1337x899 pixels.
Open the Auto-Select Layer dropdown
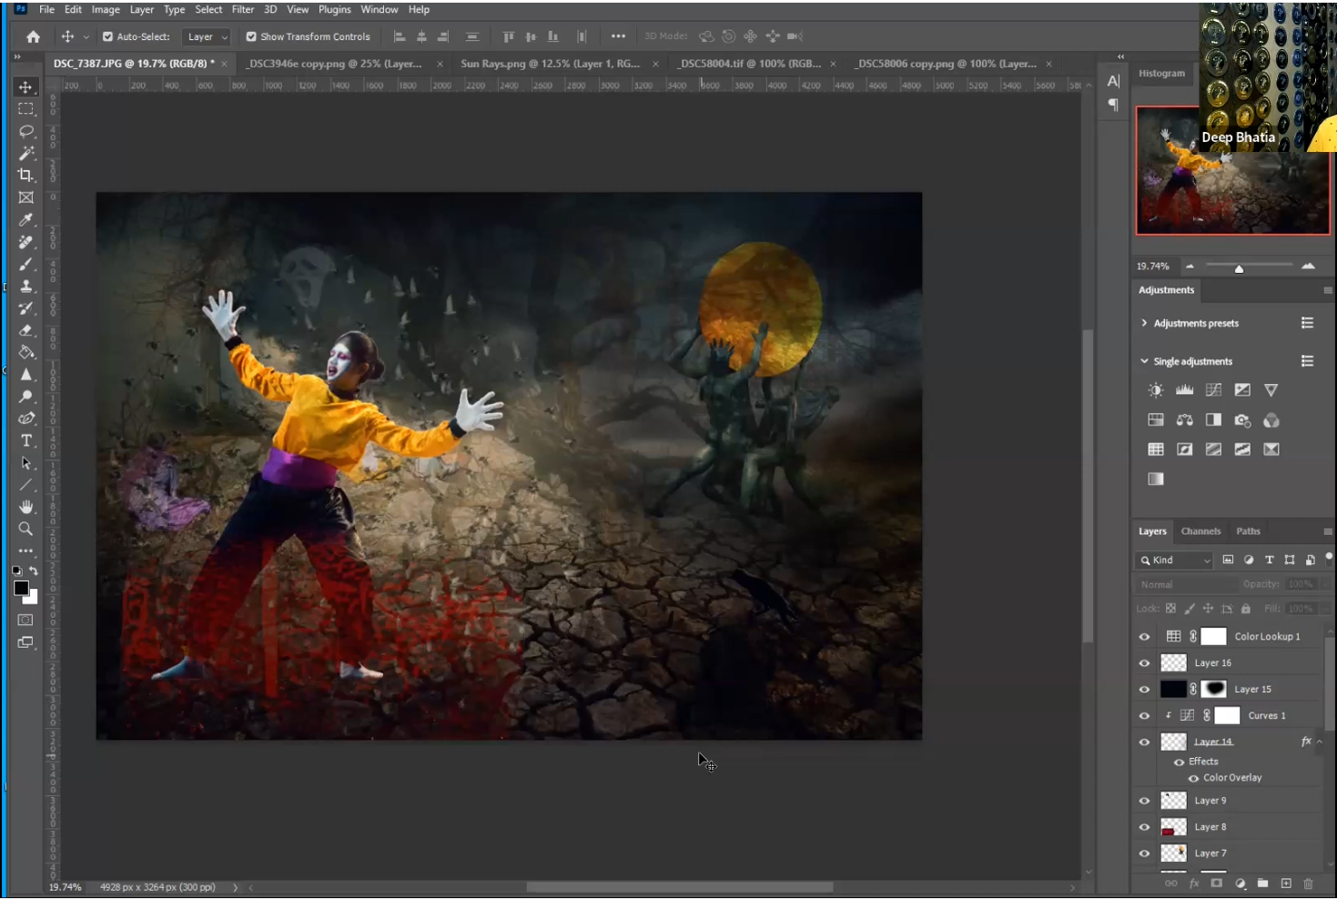[x=207, y=36]
